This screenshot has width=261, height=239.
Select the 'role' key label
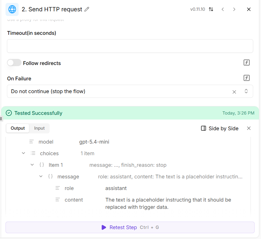click(69, 188)
